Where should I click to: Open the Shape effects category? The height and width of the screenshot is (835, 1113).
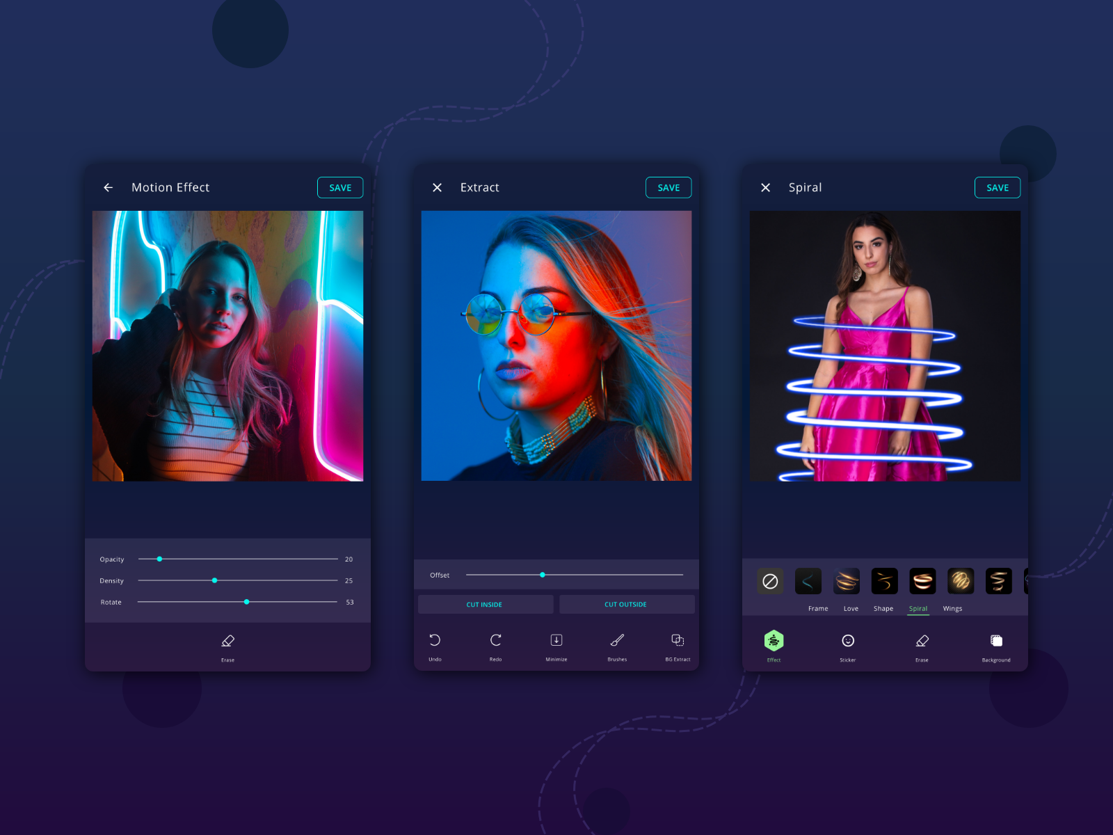pyautogui.click(x=883, y=608)
